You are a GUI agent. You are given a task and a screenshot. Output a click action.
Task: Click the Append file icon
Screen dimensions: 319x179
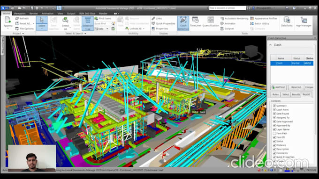pyautogui.click(x=8, y=20)
